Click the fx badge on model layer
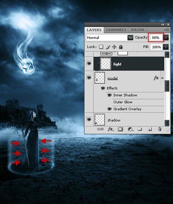 tap(156, 78)
